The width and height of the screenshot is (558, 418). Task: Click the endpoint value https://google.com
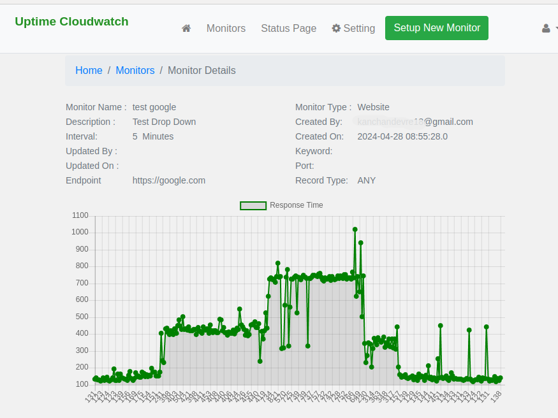pos(169,180)
